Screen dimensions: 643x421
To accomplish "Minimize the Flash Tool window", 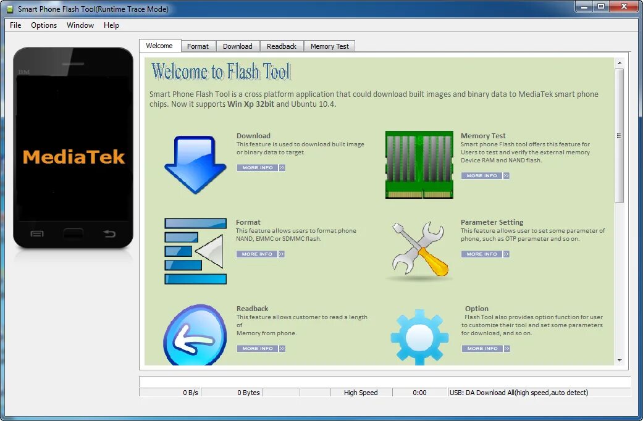I will tap(584, 7).
